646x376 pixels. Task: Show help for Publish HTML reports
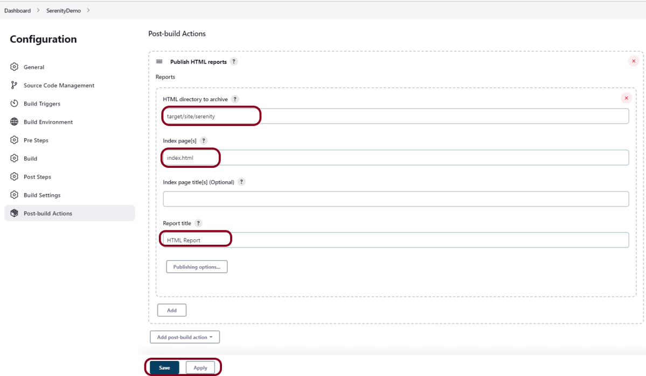(234, 62)
